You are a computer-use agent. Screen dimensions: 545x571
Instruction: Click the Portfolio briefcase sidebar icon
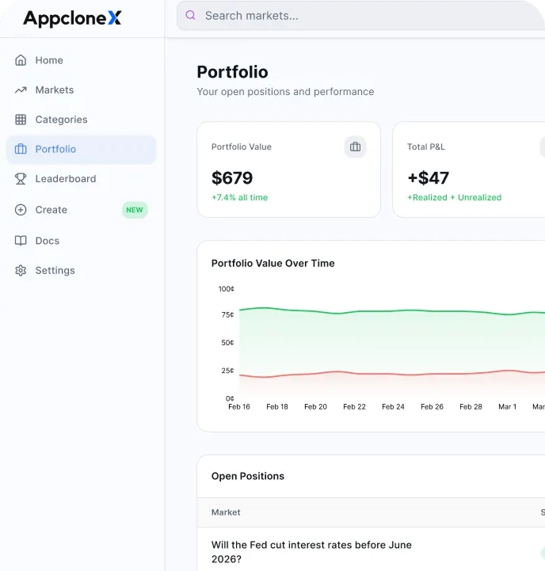pyautogui.click(x=21, y=149)
